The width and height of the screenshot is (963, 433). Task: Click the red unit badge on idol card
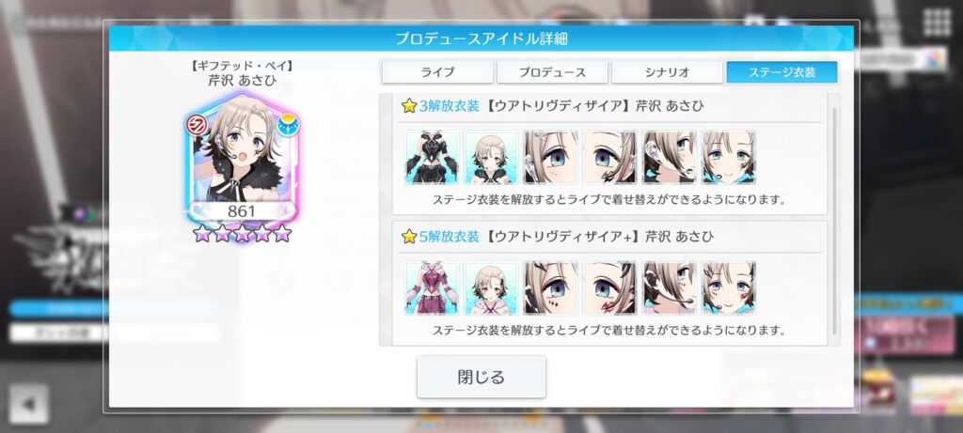click(x=197, y=125)
